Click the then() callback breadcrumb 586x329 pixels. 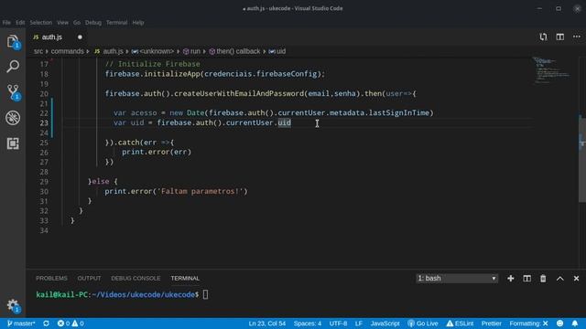(x=234, y=51)
